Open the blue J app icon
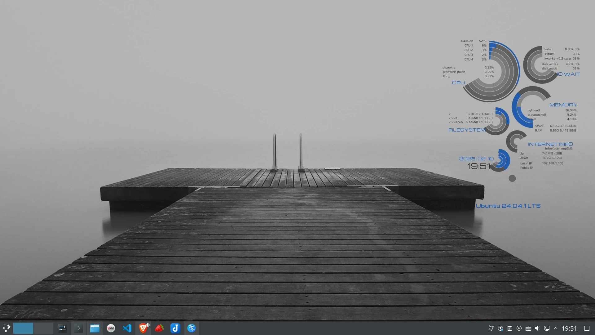This screenshot has width=595, height=335. coord(175,328)
